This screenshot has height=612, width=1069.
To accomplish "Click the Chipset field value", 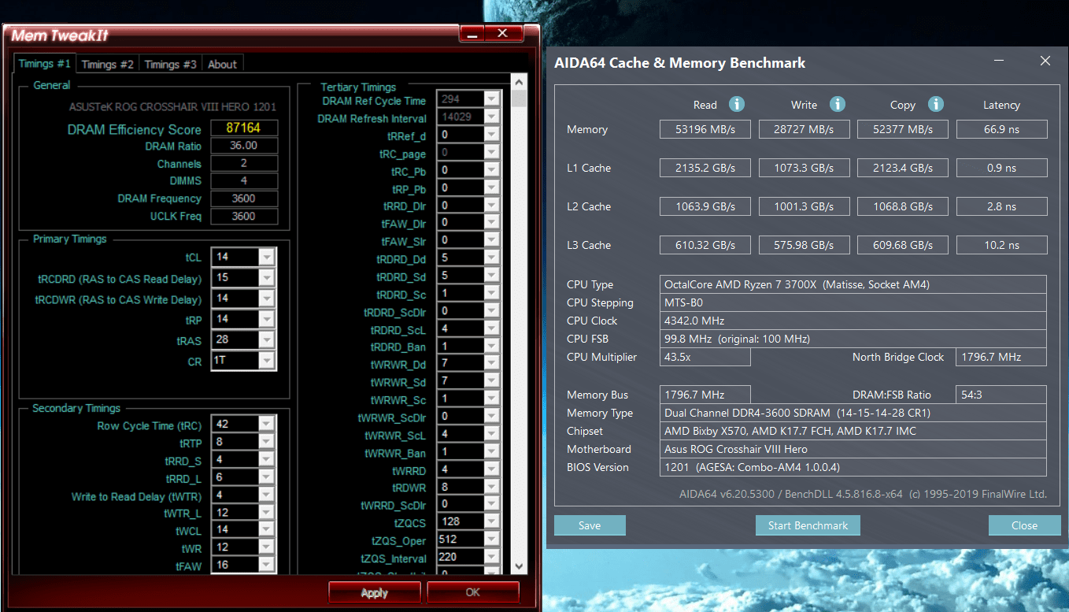I will click(853, 431).
